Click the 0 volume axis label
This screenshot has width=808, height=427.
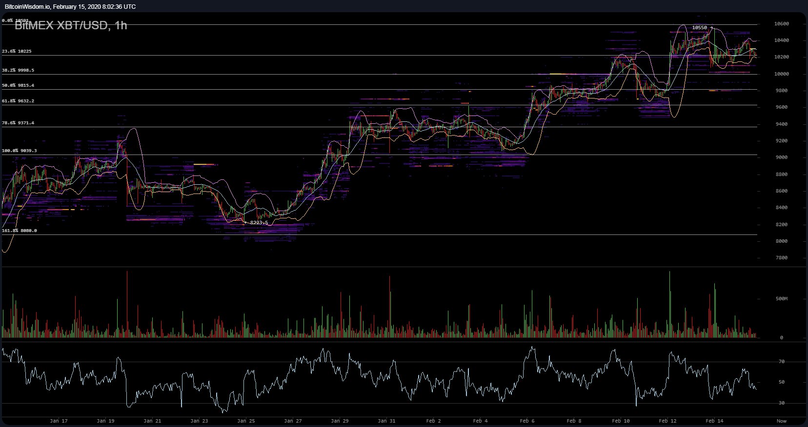(782, 338)
